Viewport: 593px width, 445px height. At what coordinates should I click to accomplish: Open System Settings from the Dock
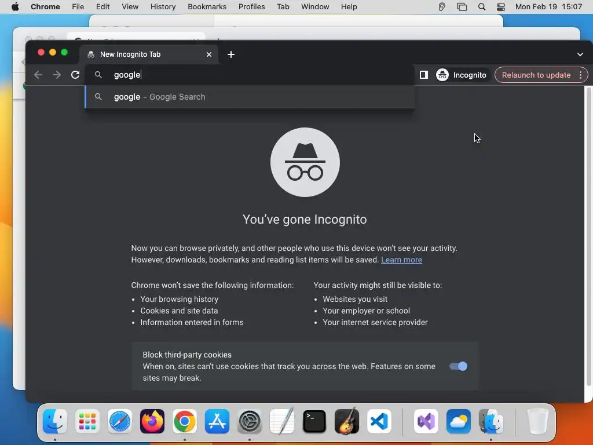[250, 421]
